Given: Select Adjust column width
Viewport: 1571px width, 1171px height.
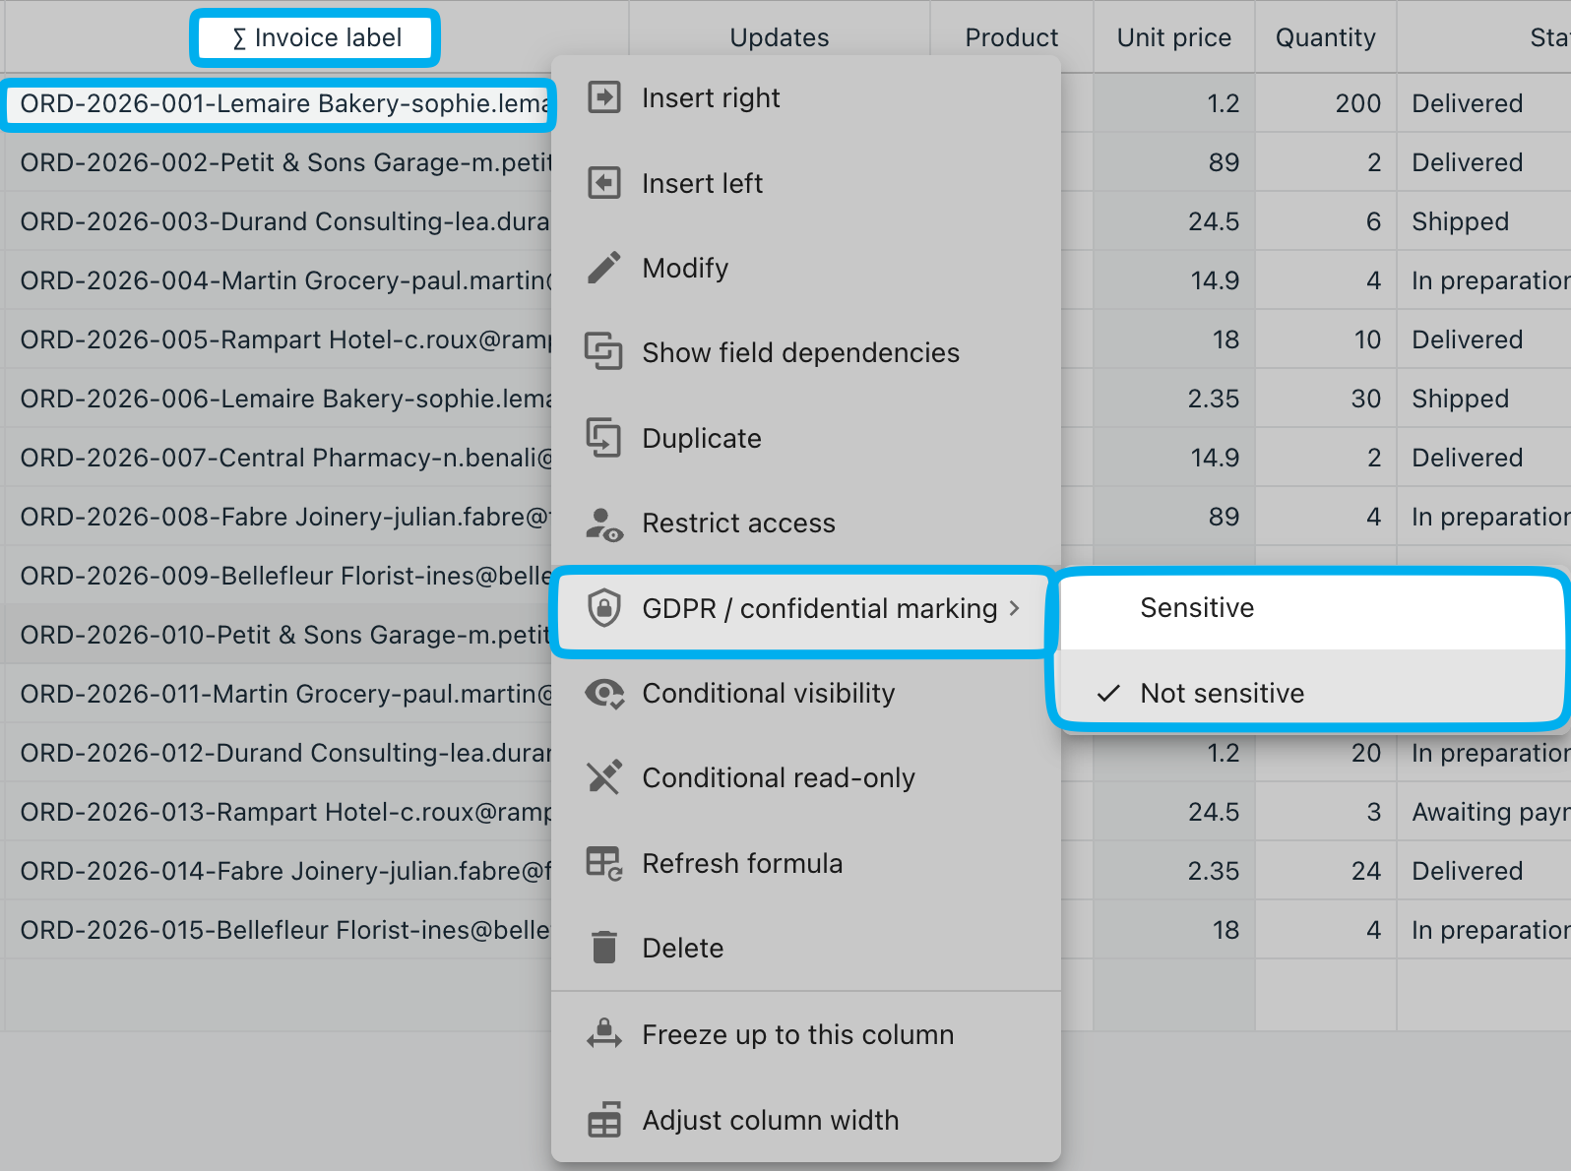Looking at the screenshot, I should [806, 1120].
